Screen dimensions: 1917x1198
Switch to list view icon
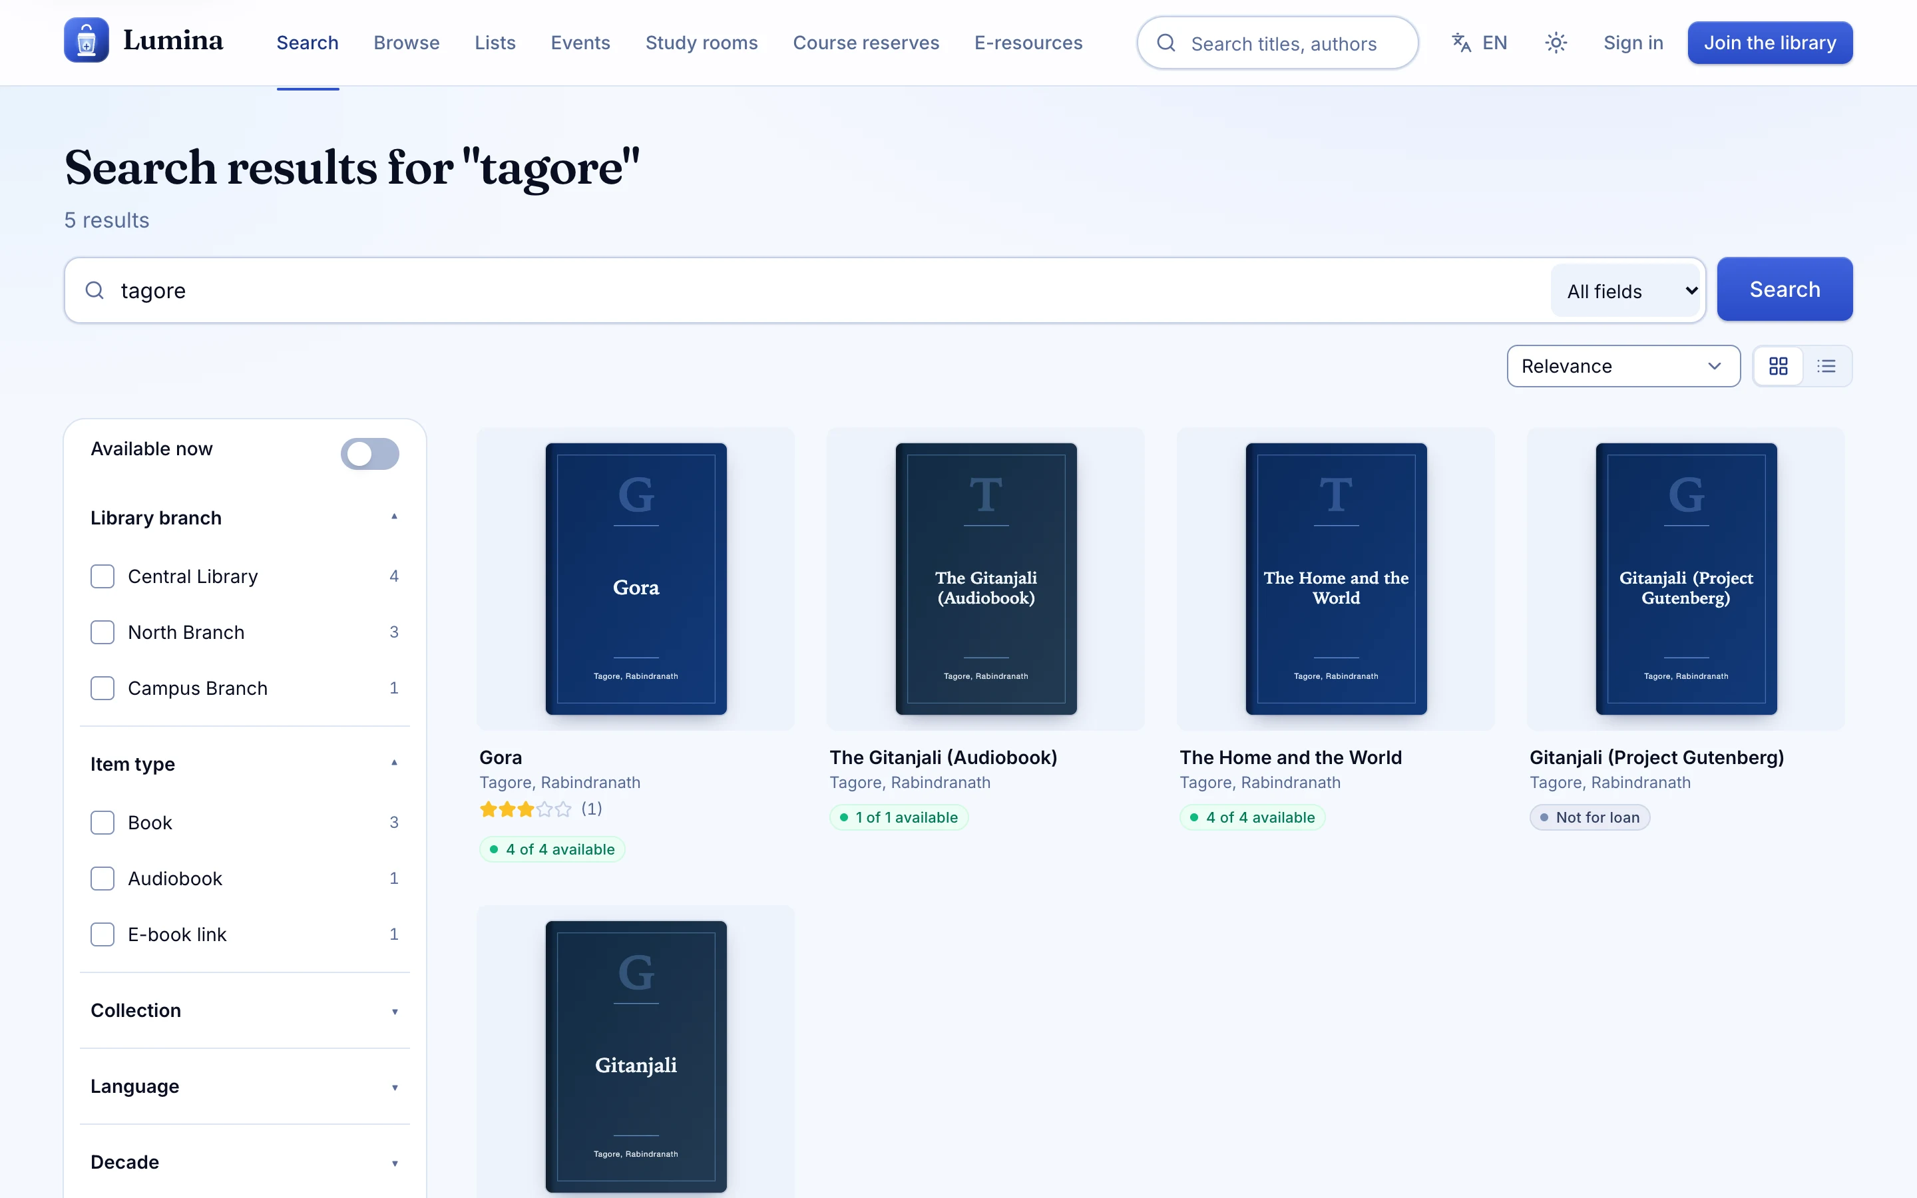[1826, 366]
